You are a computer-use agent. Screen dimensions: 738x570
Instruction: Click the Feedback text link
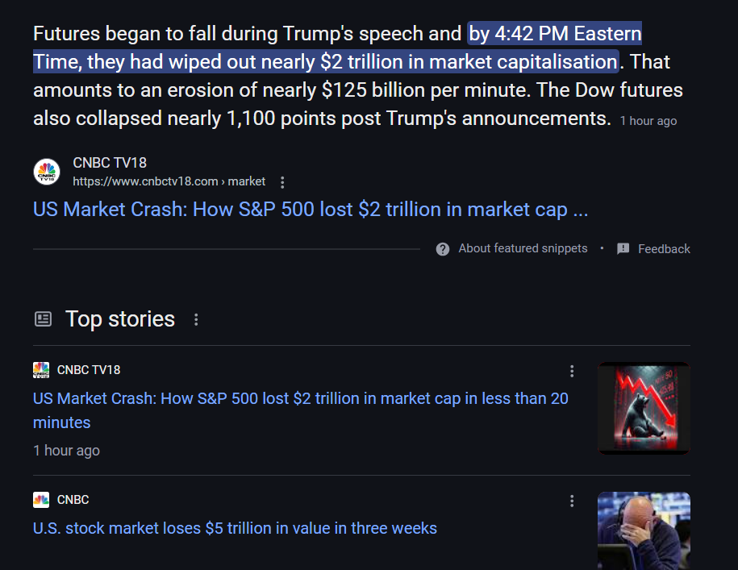click(x=664, y=249)
